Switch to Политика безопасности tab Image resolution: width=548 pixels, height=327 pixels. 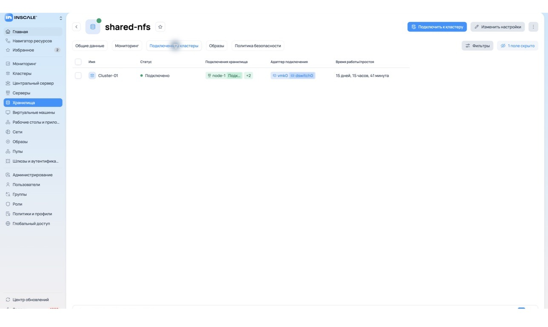click(258, 46)
